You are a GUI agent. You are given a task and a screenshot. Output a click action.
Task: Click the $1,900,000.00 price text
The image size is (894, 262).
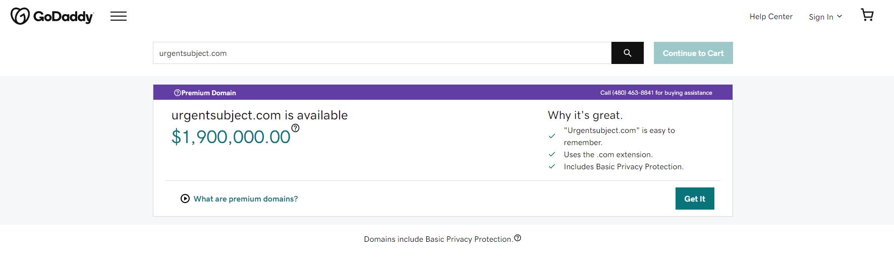click(x=231, y=137)
